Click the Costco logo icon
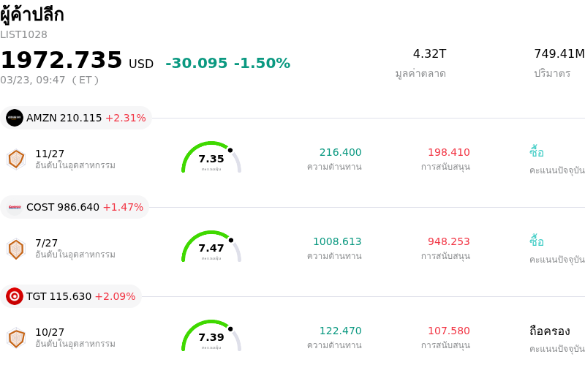 [15, 207]
